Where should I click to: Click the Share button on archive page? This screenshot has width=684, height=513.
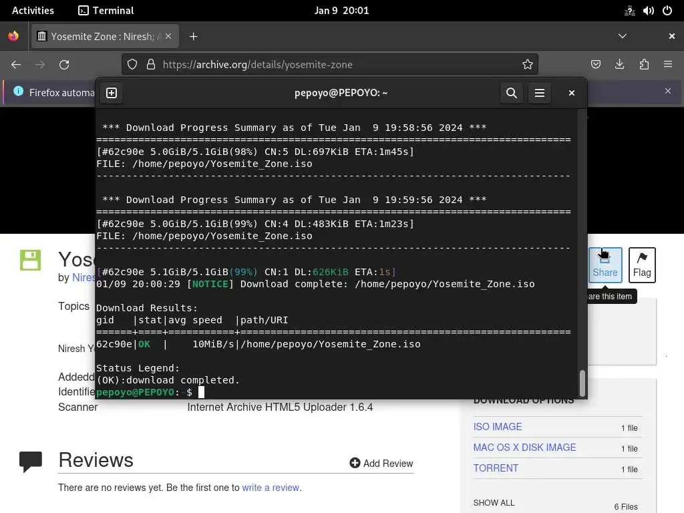coord(605,265)
